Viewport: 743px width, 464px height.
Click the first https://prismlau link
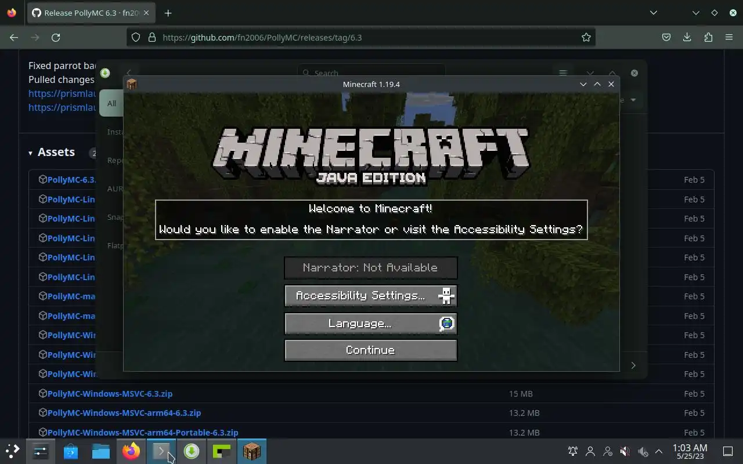point(62,93)
